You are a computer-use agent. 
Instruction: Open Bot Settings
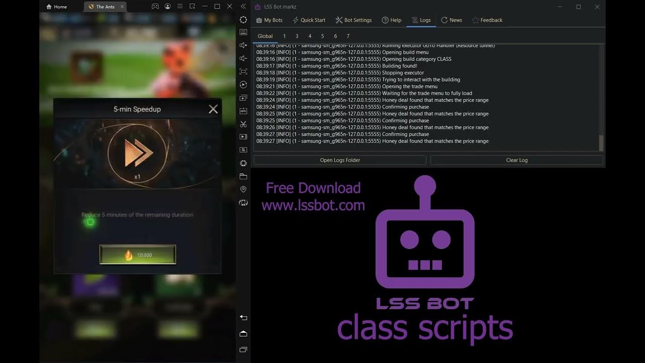point(354,20)
